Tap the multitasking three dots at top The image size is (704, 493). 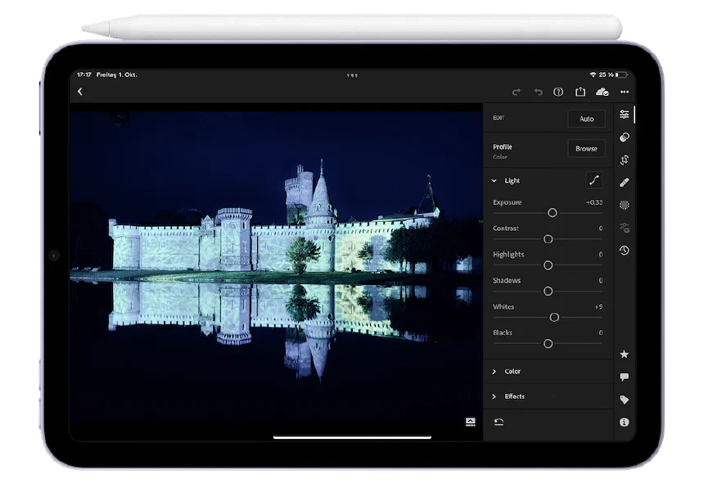coord(353,75)
